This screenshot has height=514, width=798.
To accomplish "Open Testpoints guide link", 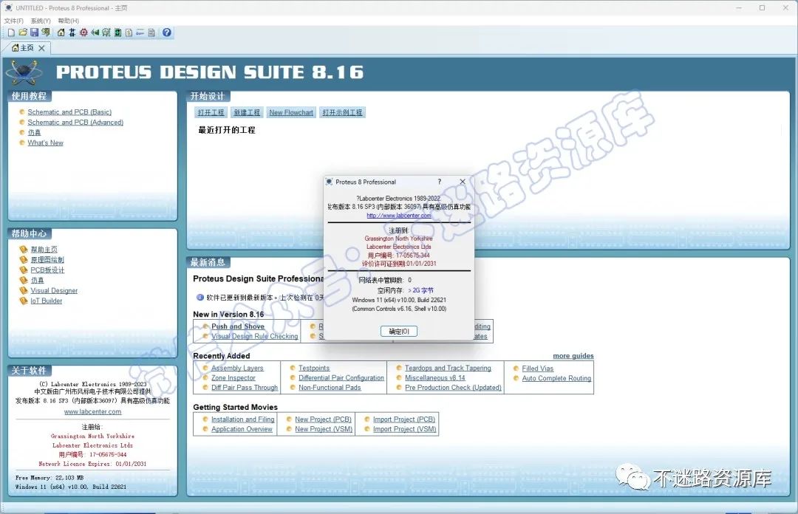I will tap(314, 368).
